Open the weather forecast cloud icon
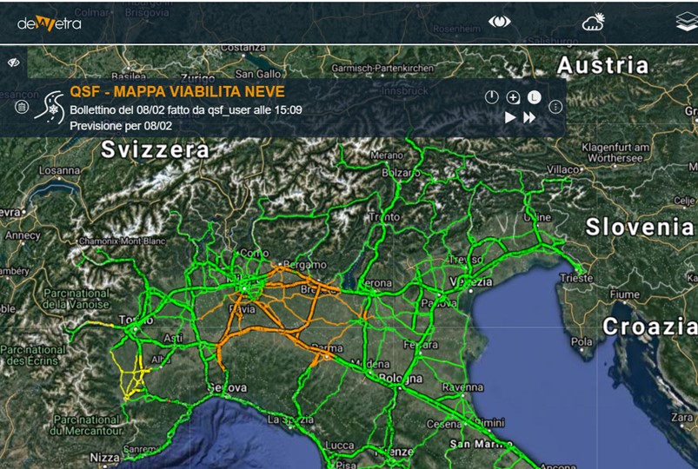Image resolution: width=698 pixels, height=469 pixels. click(x=594, y=23)
